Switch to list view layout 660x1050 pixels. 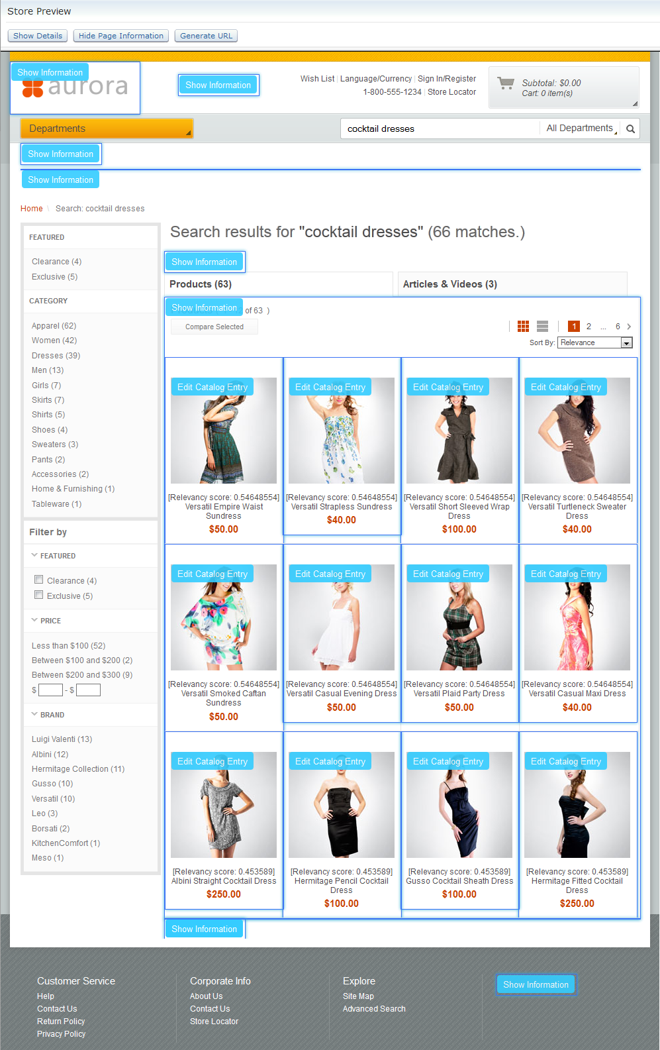[542, 326]
